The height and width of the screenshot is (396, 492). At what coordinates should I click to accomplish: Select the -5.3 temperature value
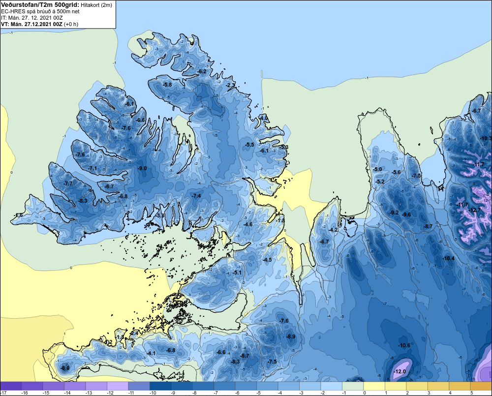284,147
